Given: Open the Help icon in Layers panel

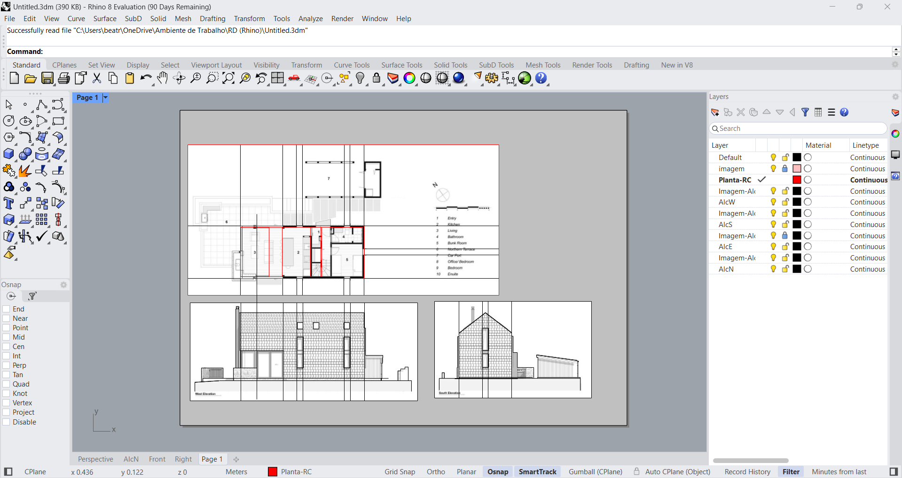Looking at the screenshot, I should tap(844, 112).
